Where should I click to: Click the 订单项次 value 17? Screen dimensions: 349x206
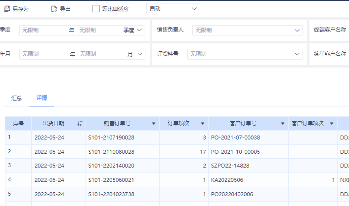point(203,152)
